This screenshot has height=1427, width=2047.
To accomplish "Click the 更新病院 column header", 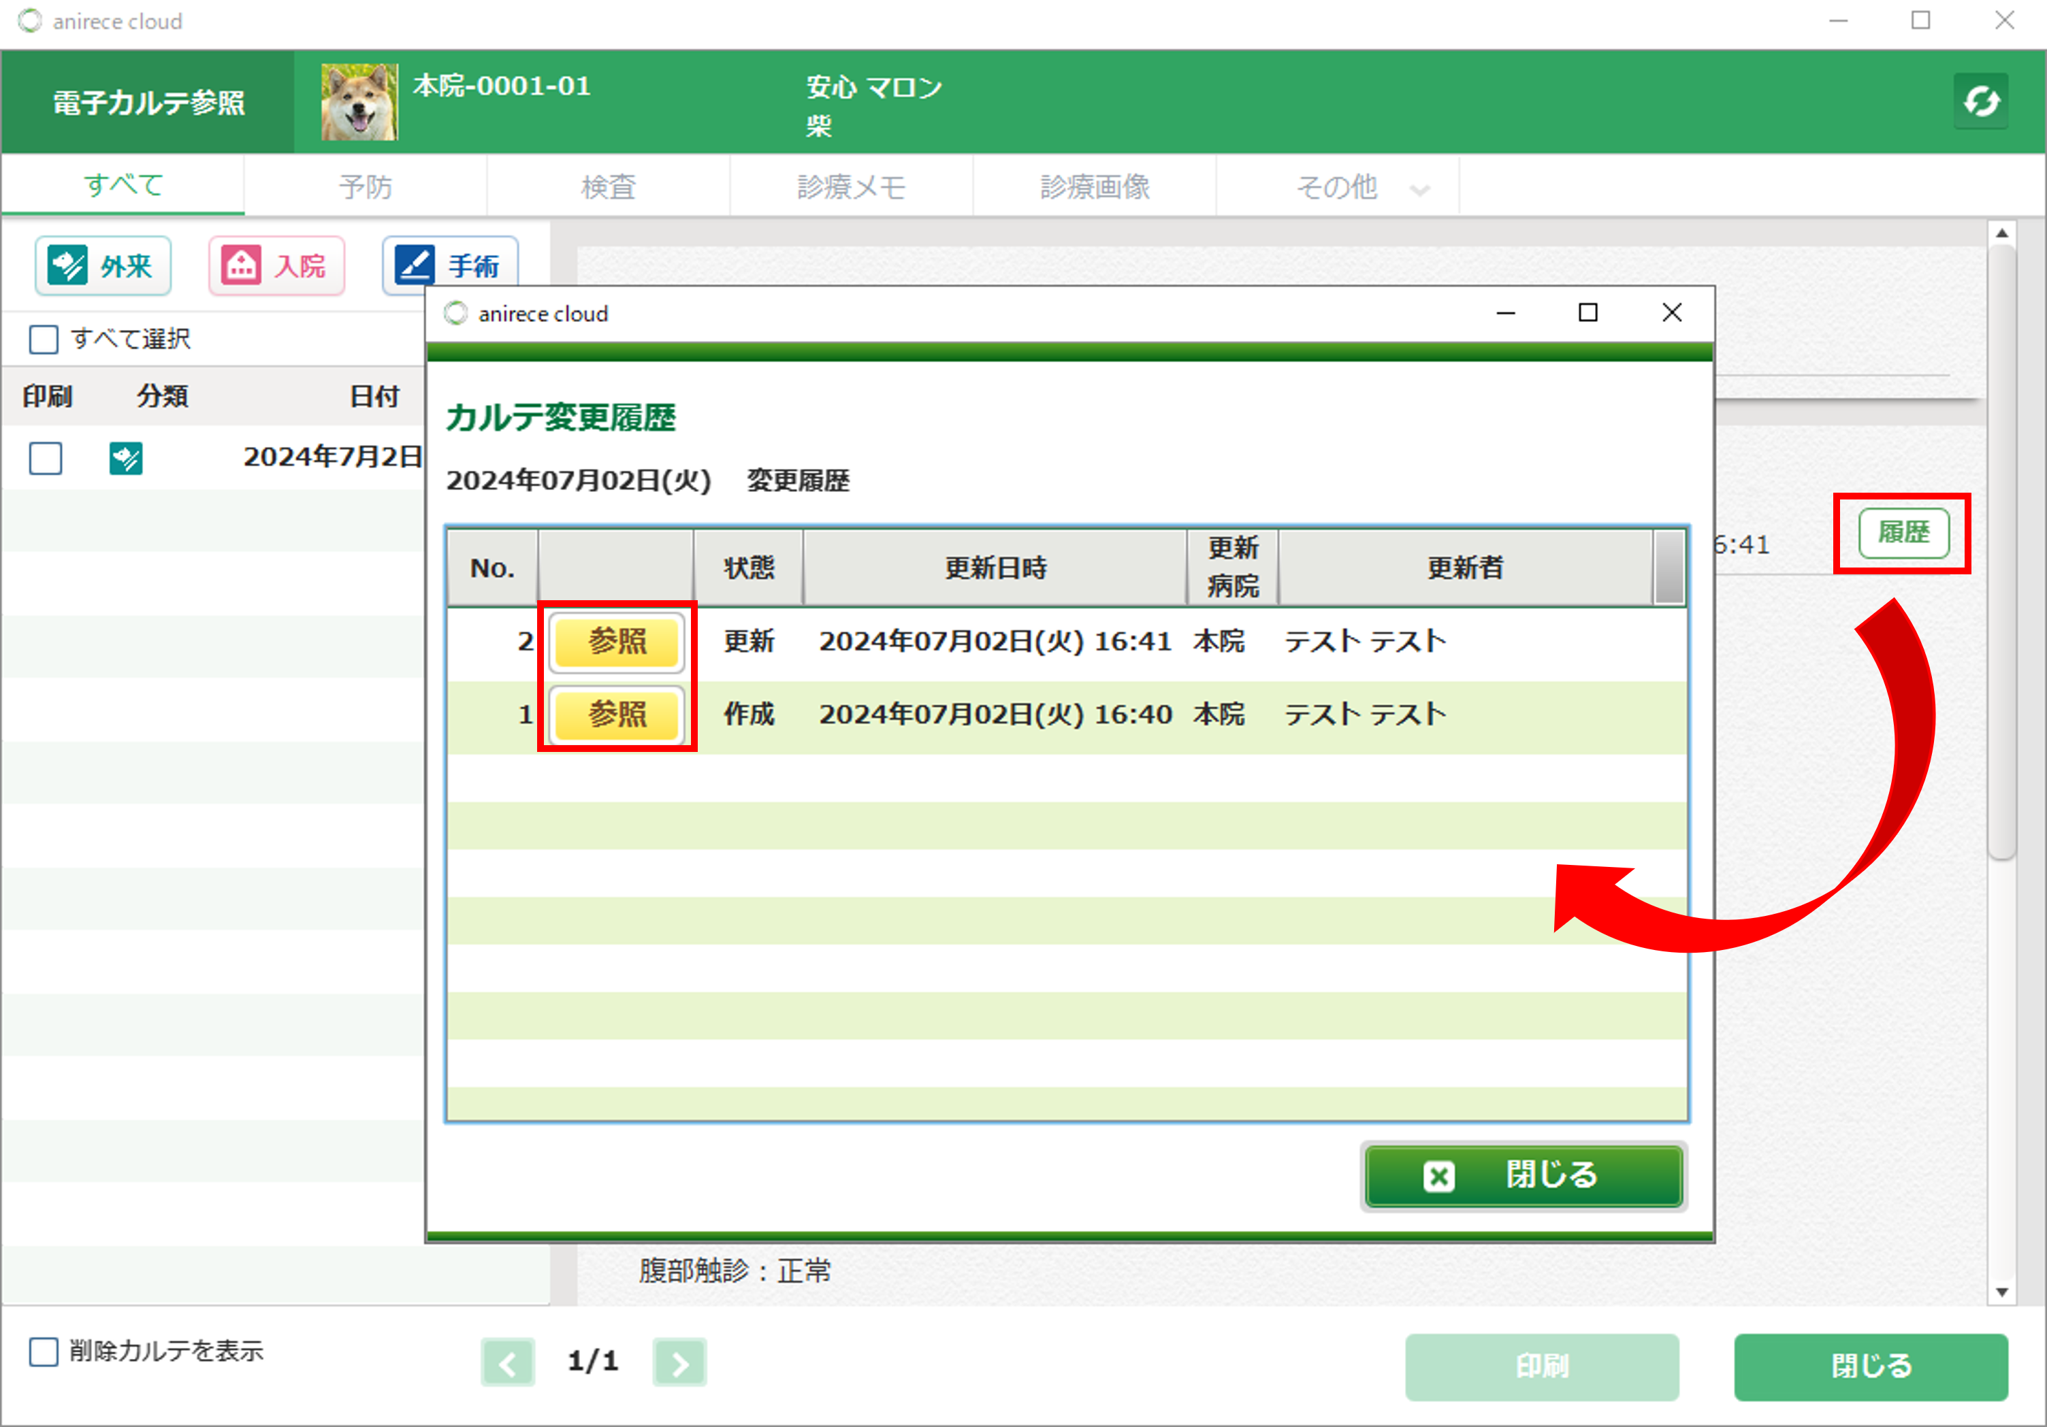I will click(x=1233, y=568).
